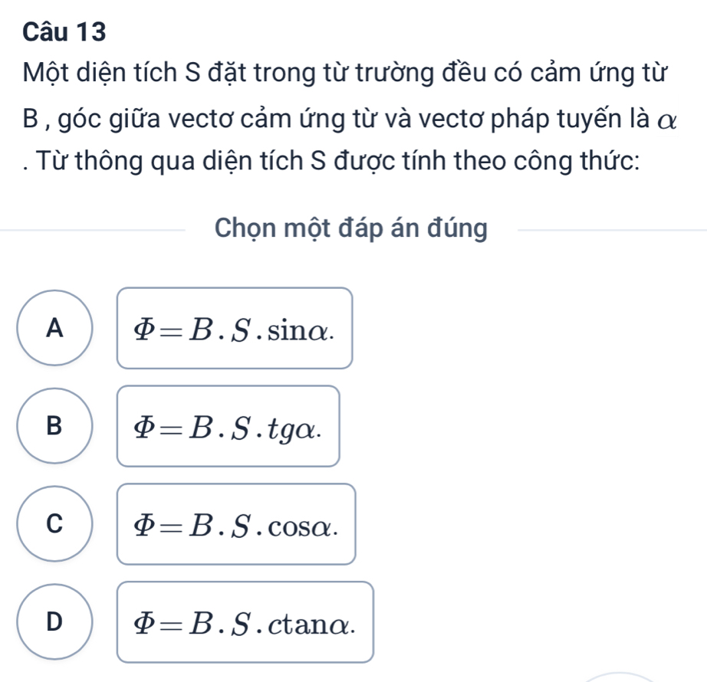
Task: Select the Φ = B.S.cosα answer box
Action: point(236,525)
